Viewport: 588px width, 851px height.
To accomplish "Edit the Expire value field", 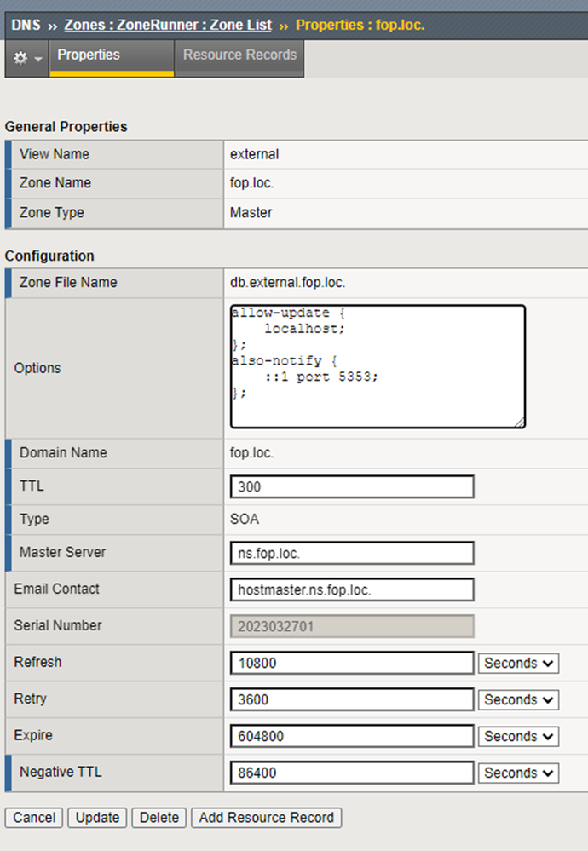I will 352,737.
